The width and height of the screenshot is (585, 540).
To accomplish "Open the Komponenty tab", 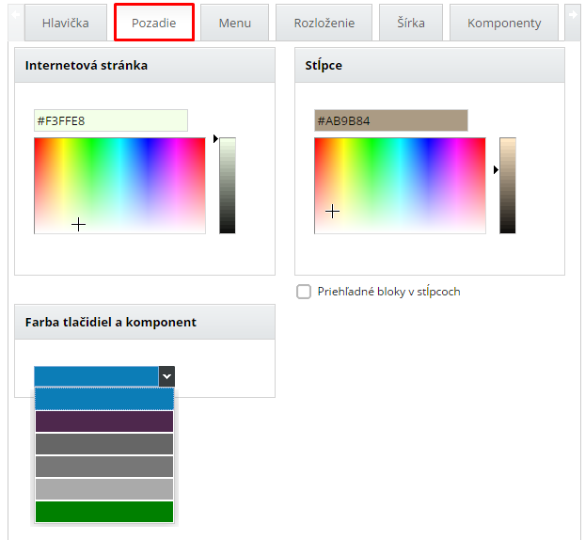I will (x=504, y=23).
